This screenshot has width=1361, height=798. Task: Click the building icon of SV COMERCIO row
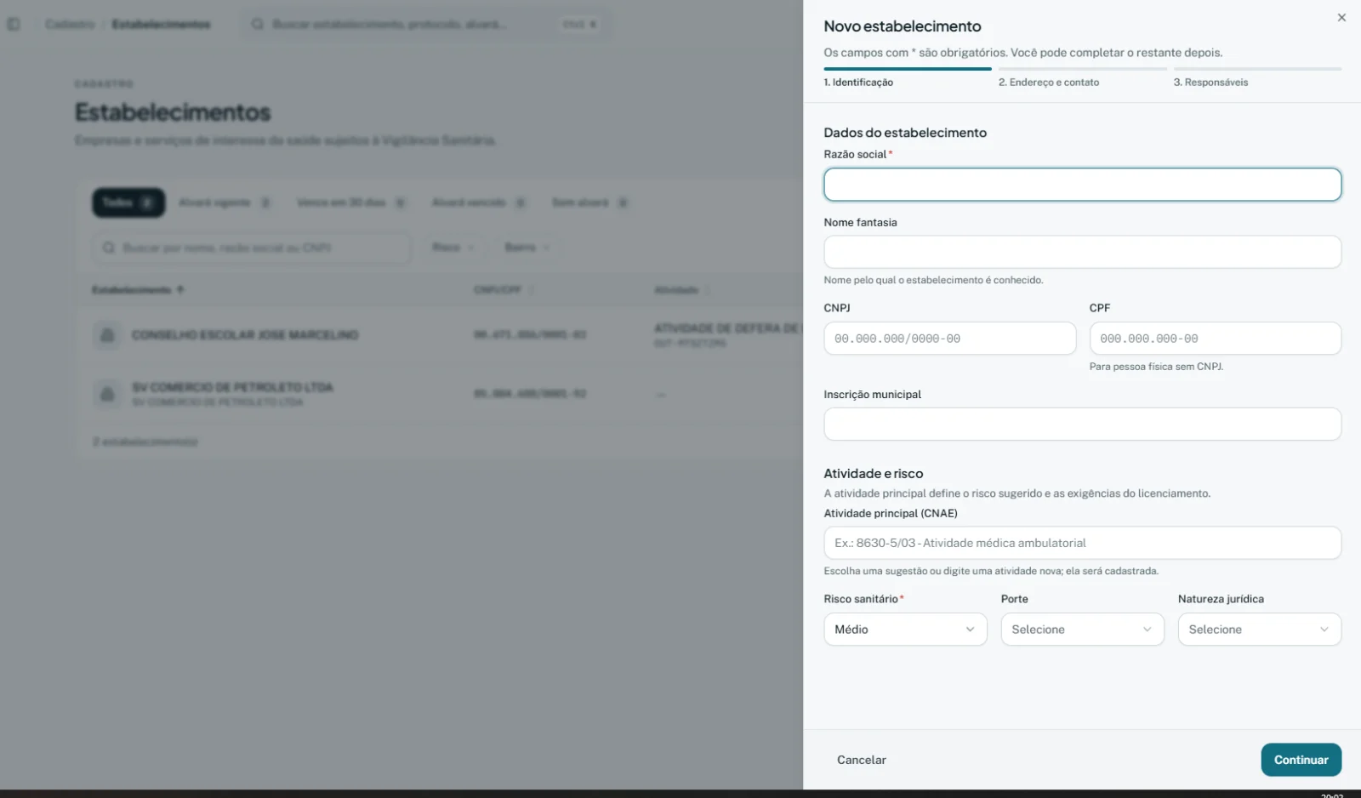[x=107, y=393]
